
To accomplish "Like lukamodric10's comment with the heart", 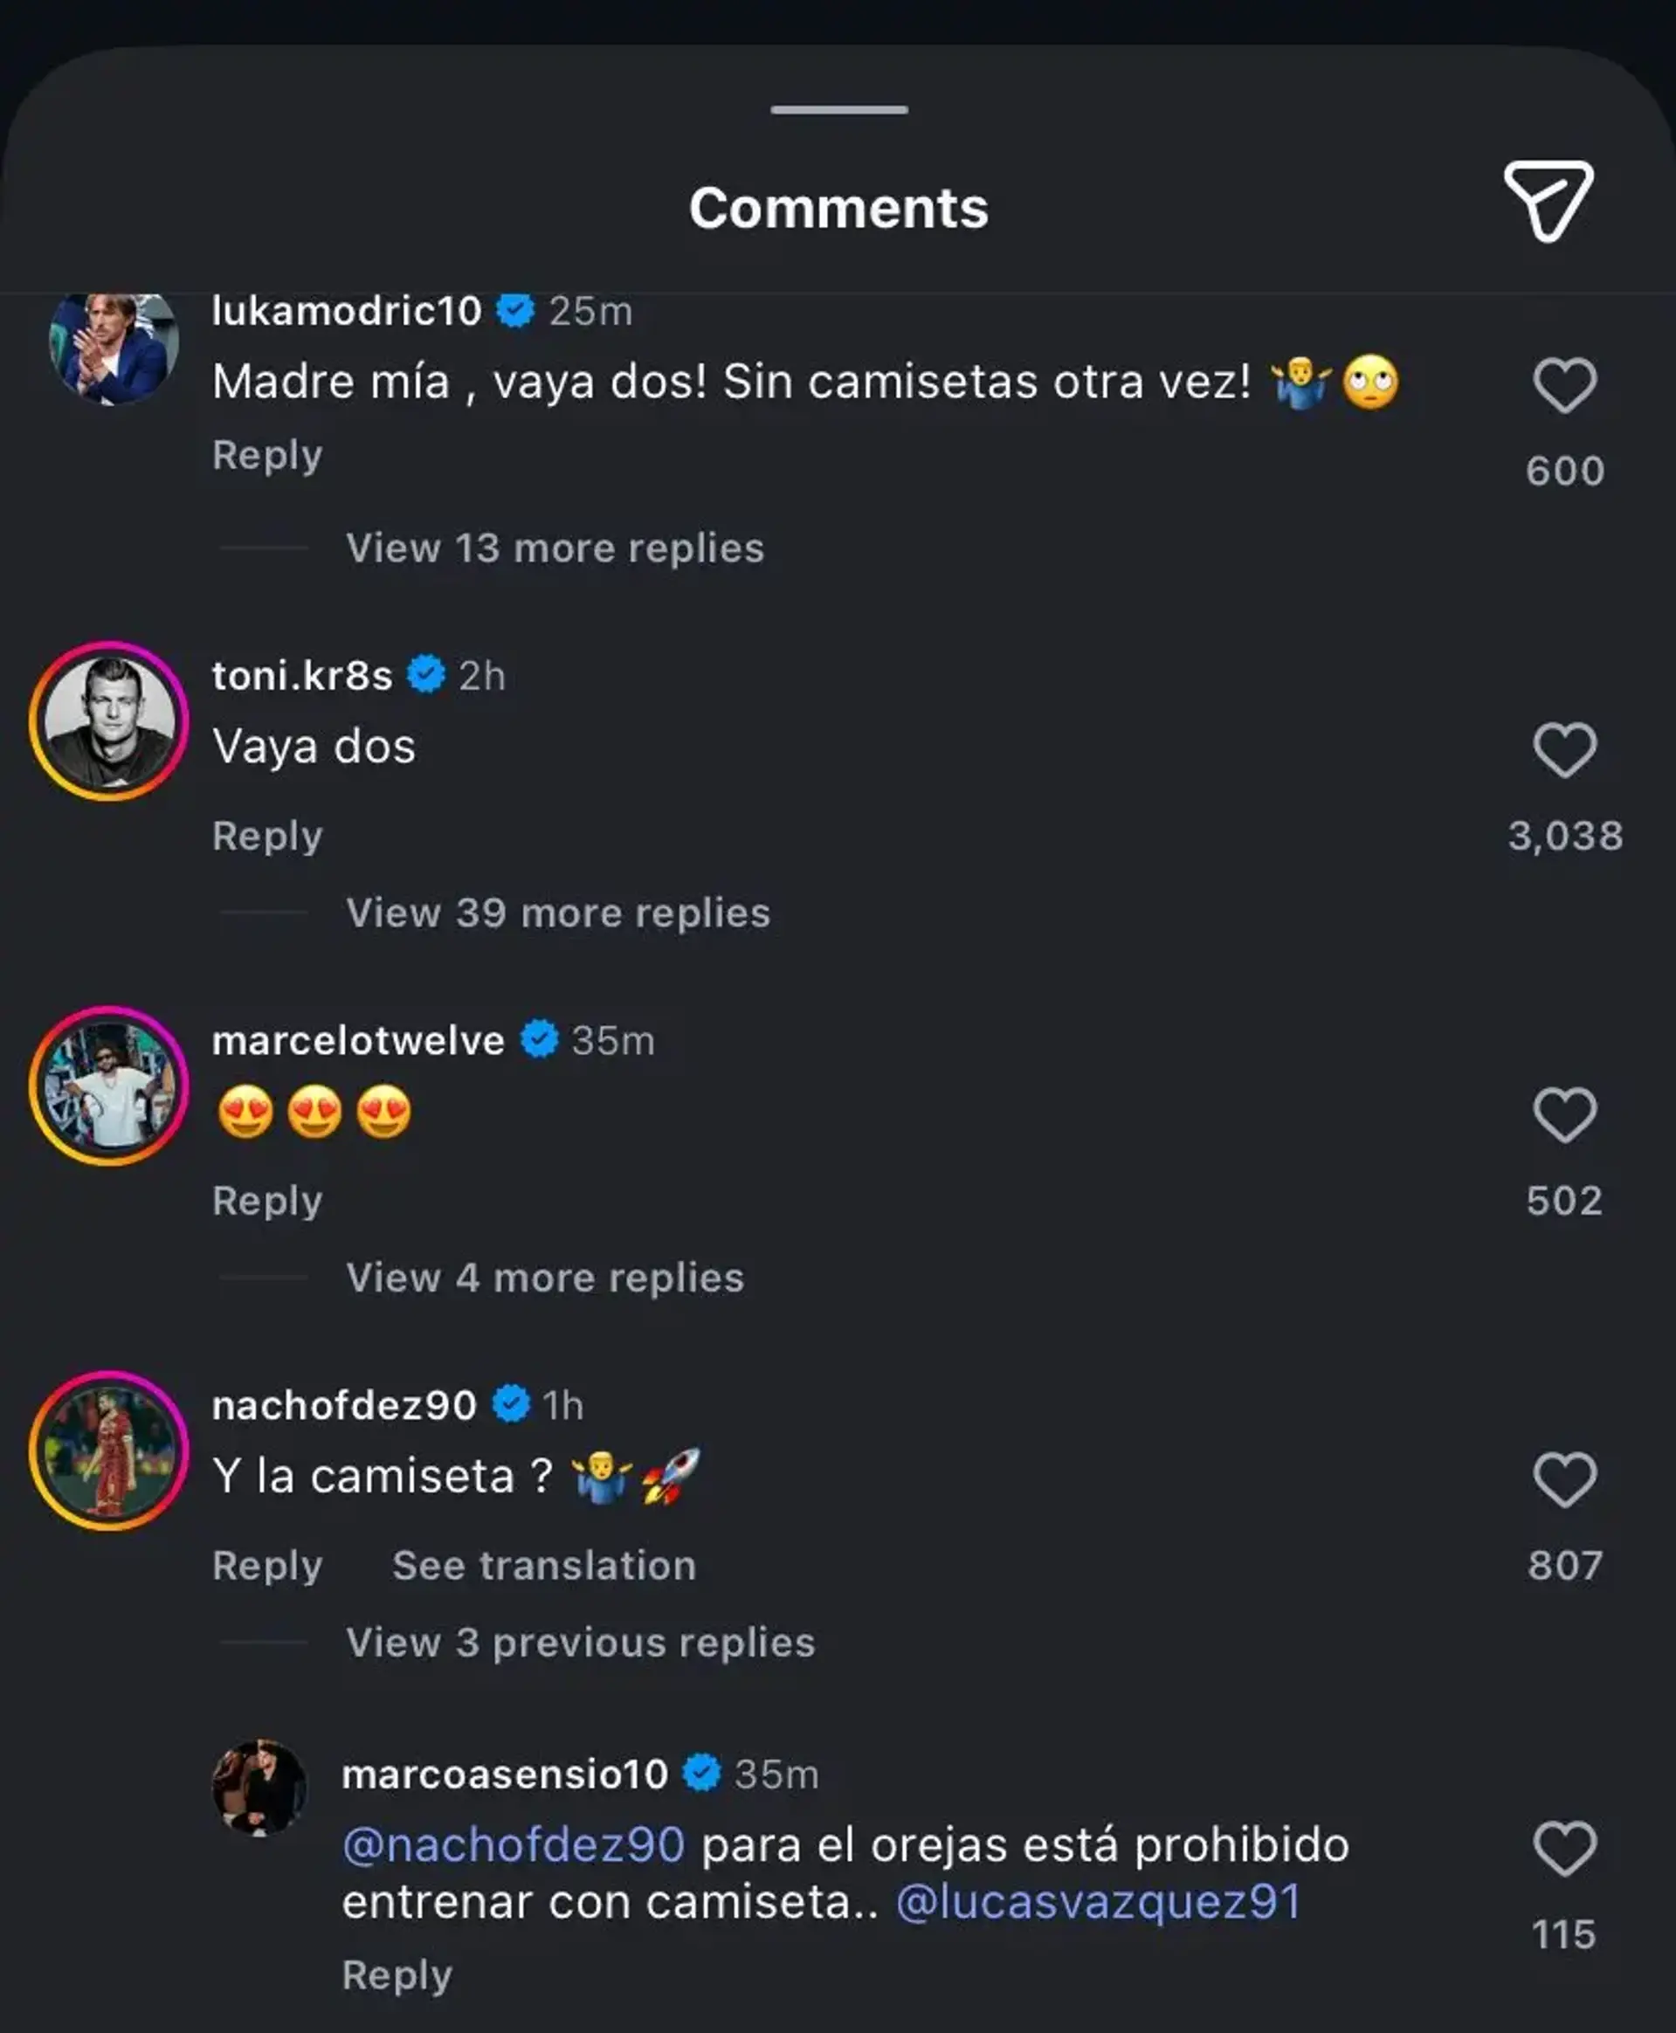I will [1564, 385].
